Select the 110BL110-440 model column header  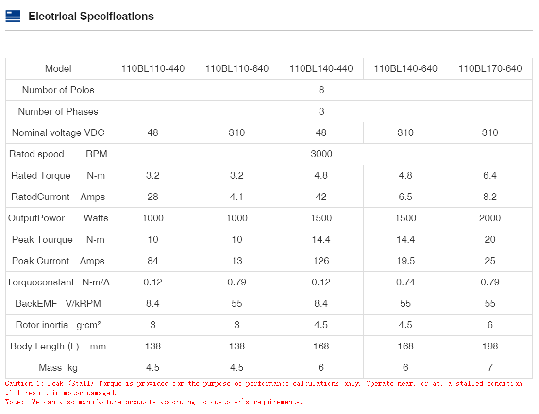(x=153, y=68)
